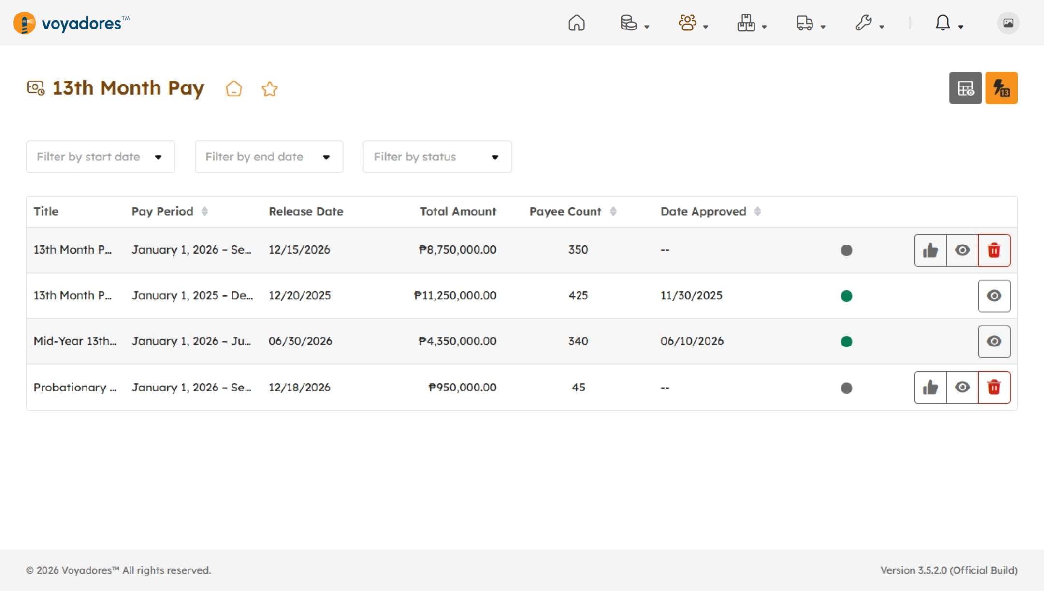Click the Release Date column header
Image resolution: width=1044 pixels, height=591 pixels.
point(306,211)
